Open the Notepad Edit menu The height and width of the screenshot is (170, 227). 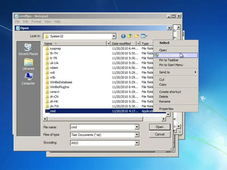pos(26,22)
